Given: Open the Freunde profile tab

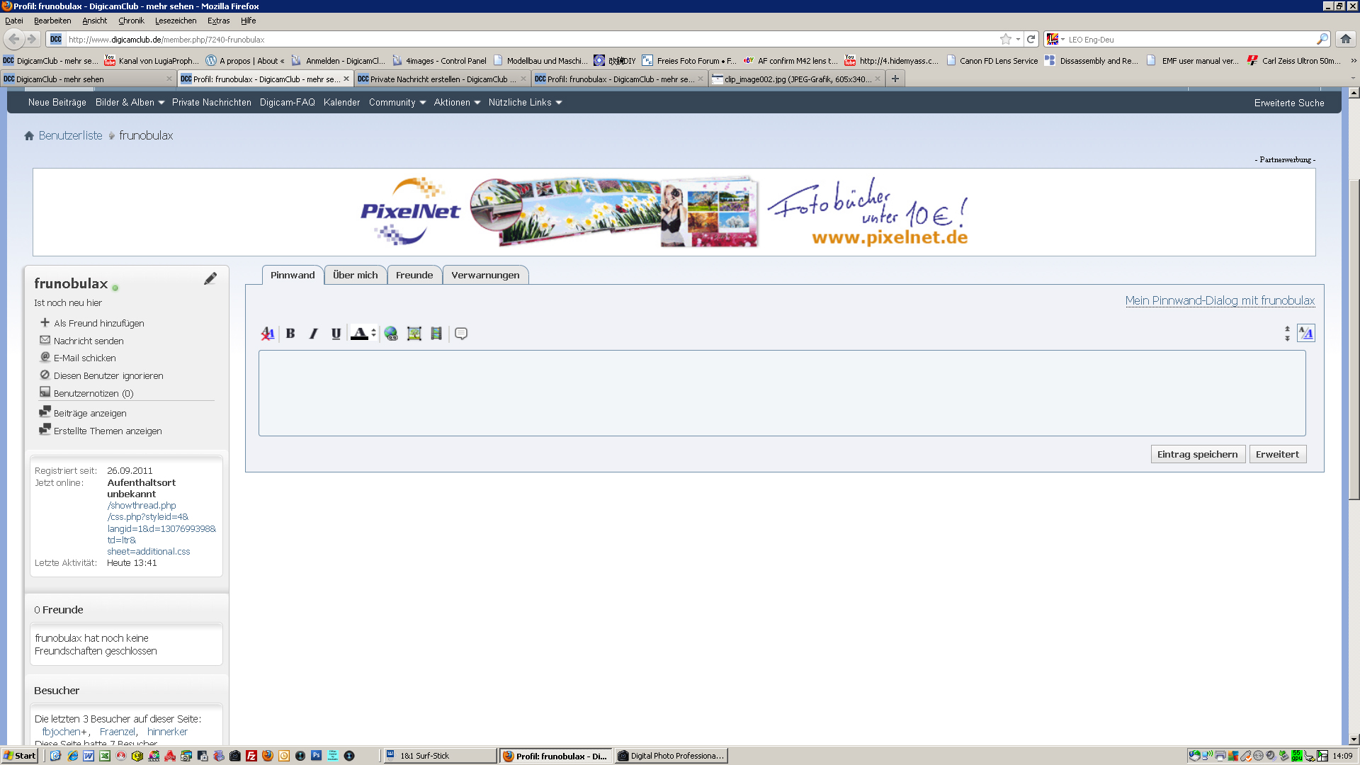Looking at the screenshot, I should (414, 276).
